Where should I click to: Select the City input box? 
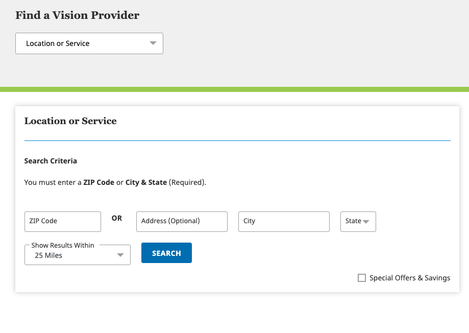click(x=284, y=222)
